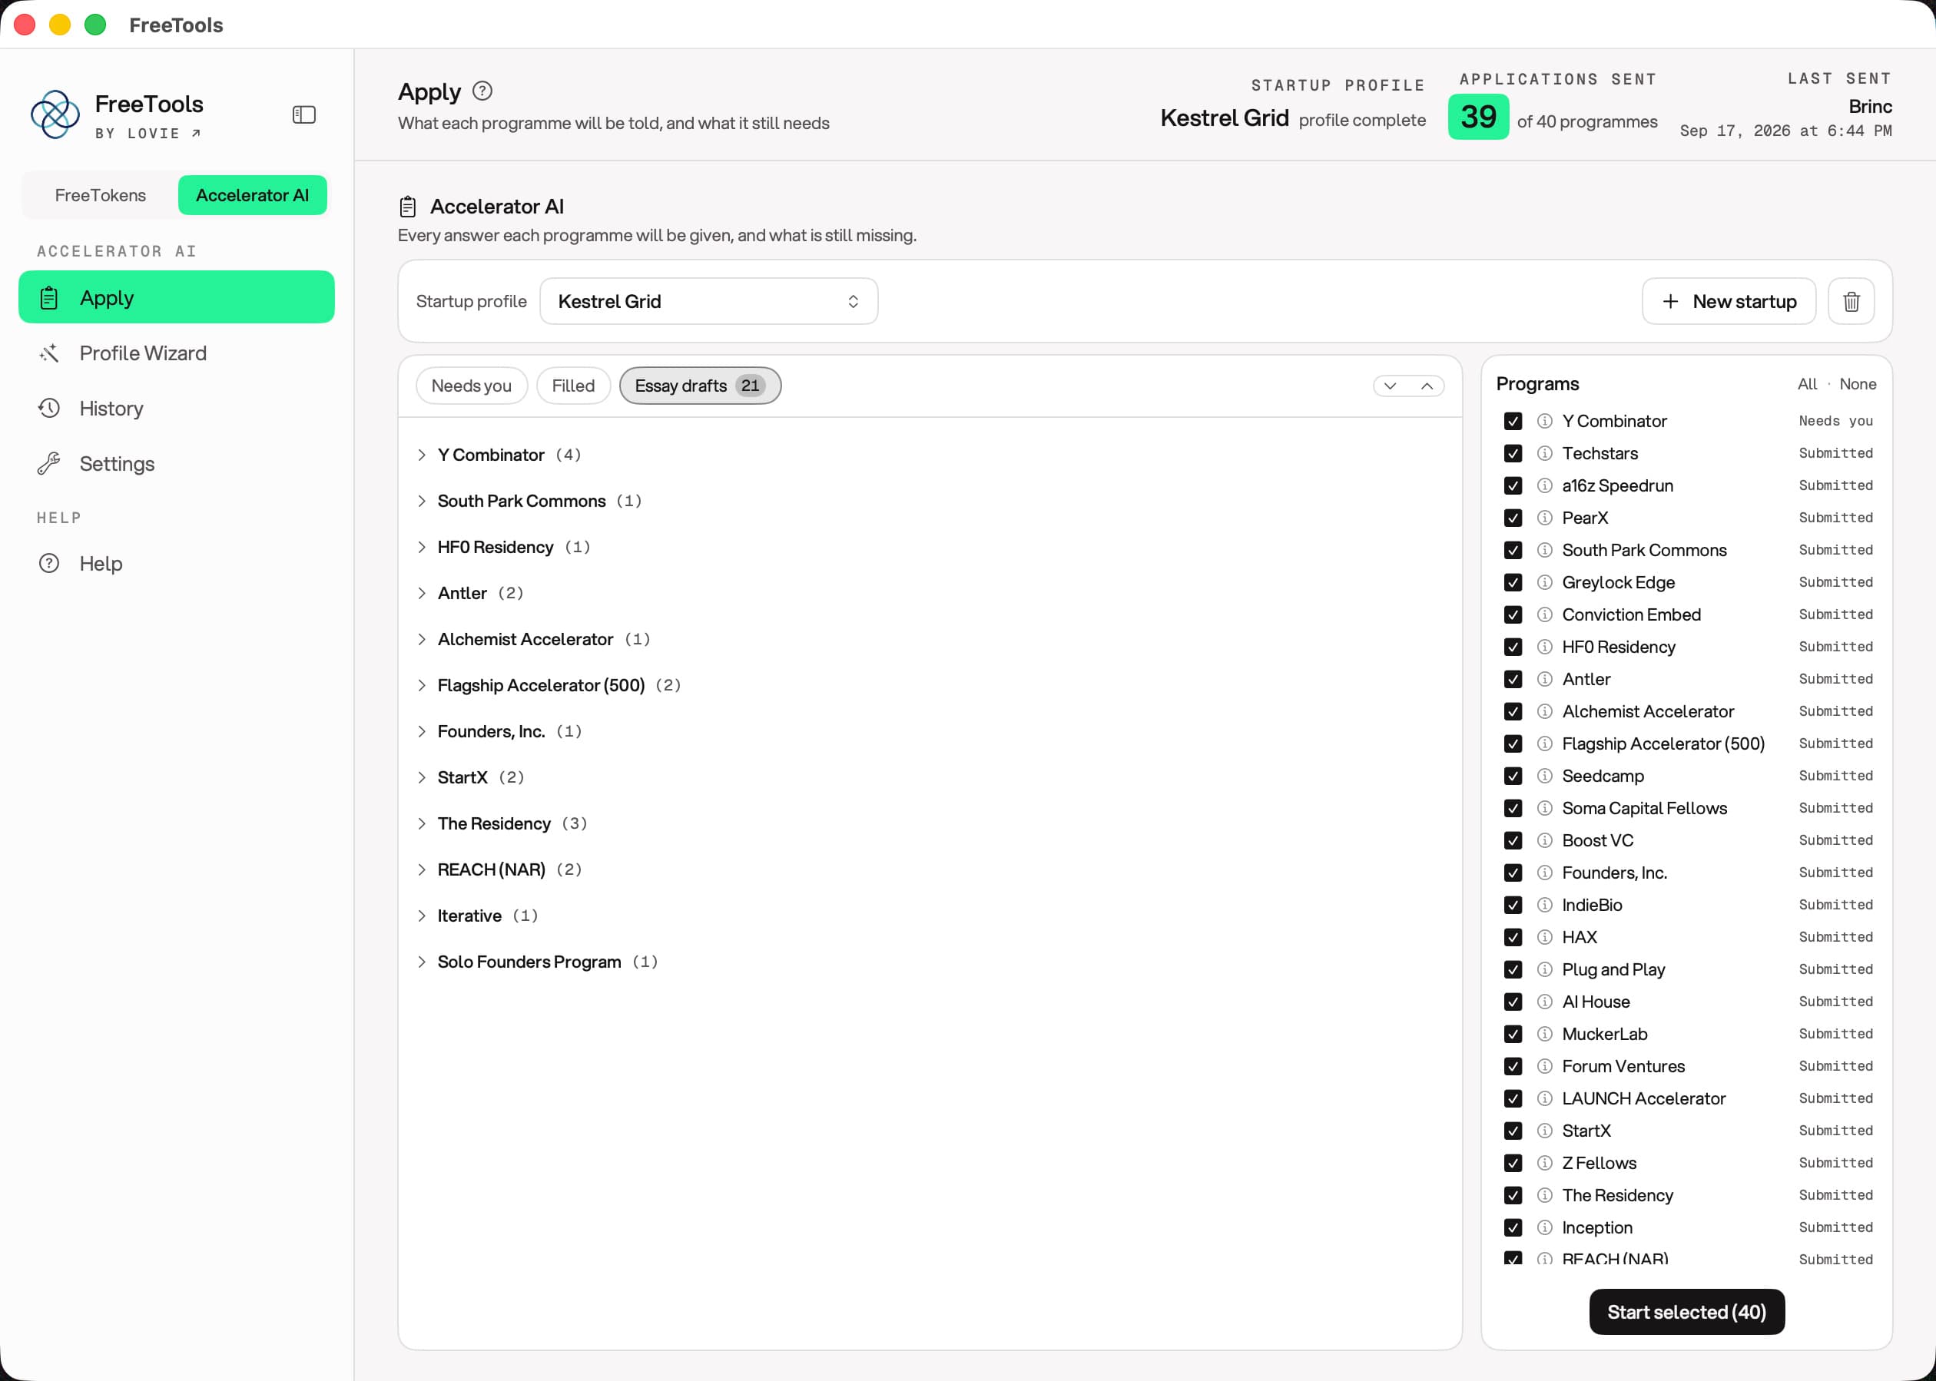This screenshot has width=1936, height=1381.
Task: Open the Kestrel Grid startup profile dropdown
Action: point(708,301)
